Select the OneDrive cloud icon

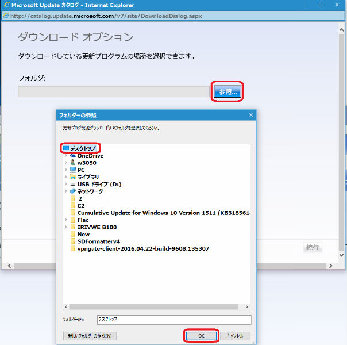pyautogui.click(x=73, y=155)
